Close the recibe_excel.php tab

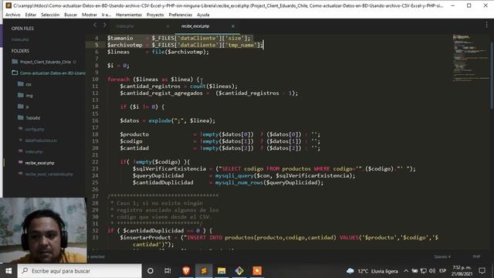click(x=233, y=26)
